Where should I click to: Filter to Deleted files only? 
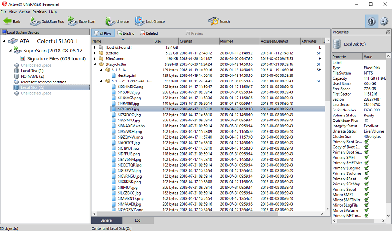click(149, 33)
